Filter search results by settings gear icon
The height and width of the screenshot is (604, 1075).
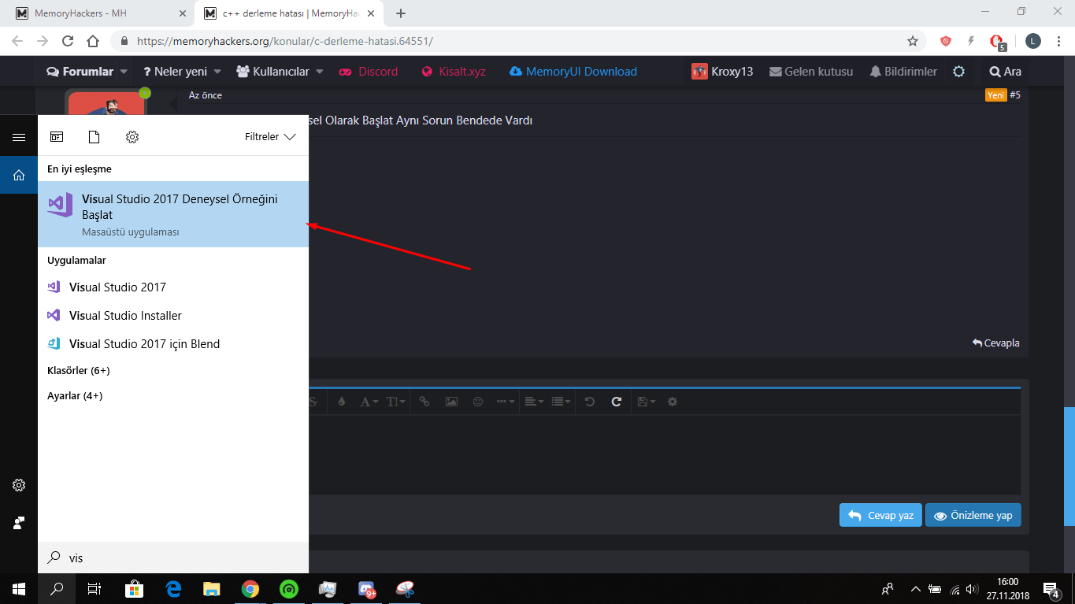(132, 137)
